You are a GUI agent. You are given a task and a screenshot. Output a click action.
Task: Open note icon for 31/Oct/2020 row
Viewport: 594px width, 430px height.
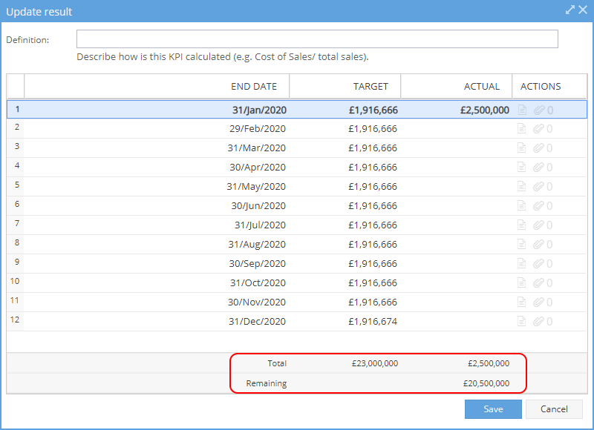click(x=522, y=283)
